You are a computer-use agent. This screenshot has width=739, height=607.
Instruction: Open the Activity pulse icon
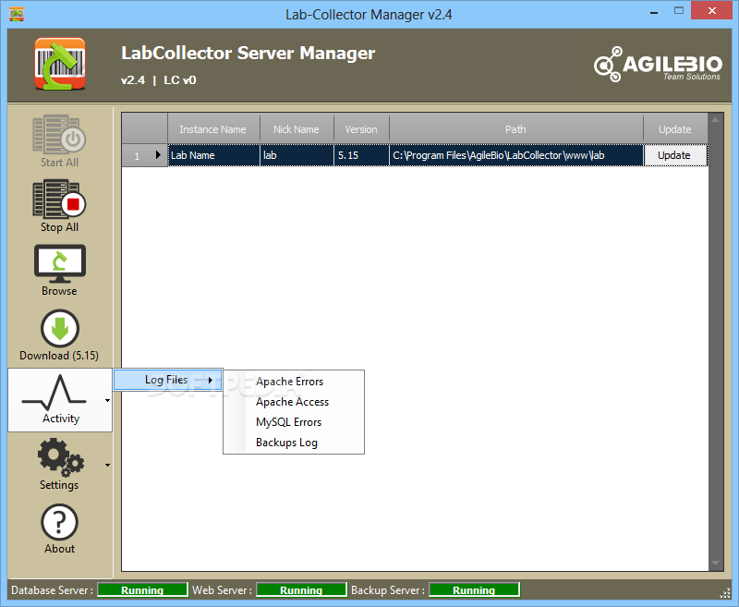[x=55, y=393]
